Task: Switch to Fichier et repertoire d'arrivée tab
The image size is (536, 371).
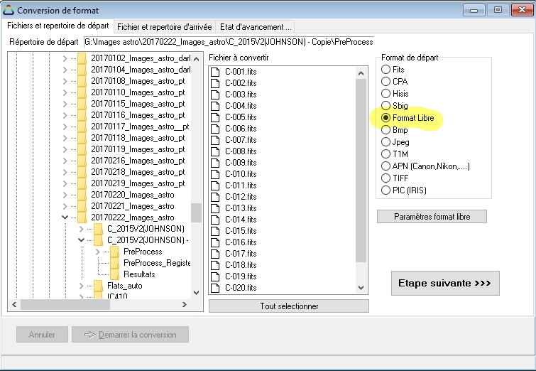Action: click(164, 27)
